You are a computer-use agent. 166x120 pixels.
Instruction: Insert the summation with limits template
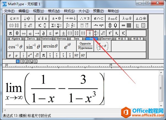[x=96, y=33]
